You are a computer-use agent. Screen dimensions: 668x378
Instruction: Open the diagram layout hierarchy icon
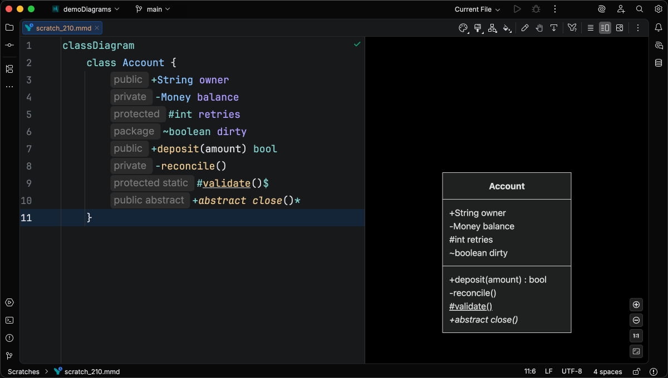pyautogui.click(x=492, y=28)
